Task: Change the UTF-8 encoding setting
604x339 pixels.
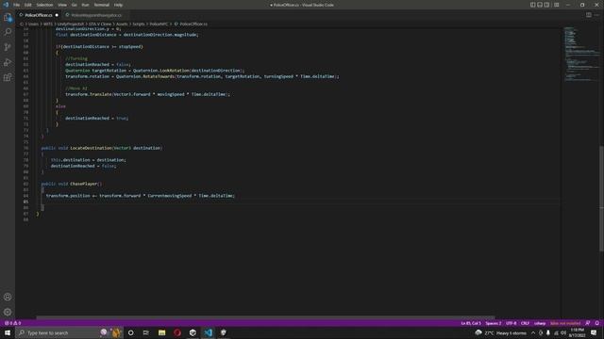Action: coord(512,323)
